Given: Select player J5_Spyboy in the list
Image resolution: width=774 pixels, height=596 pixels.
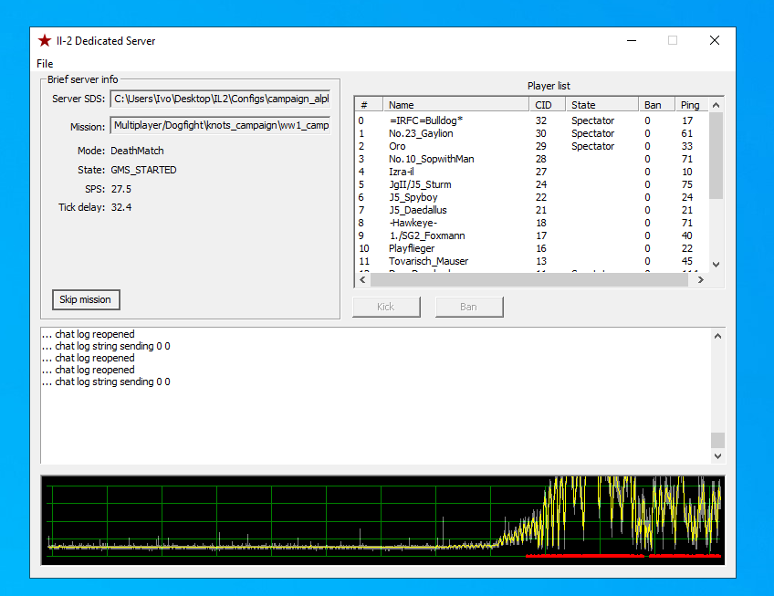Looking at the screenshot, I should coord(413,197).
